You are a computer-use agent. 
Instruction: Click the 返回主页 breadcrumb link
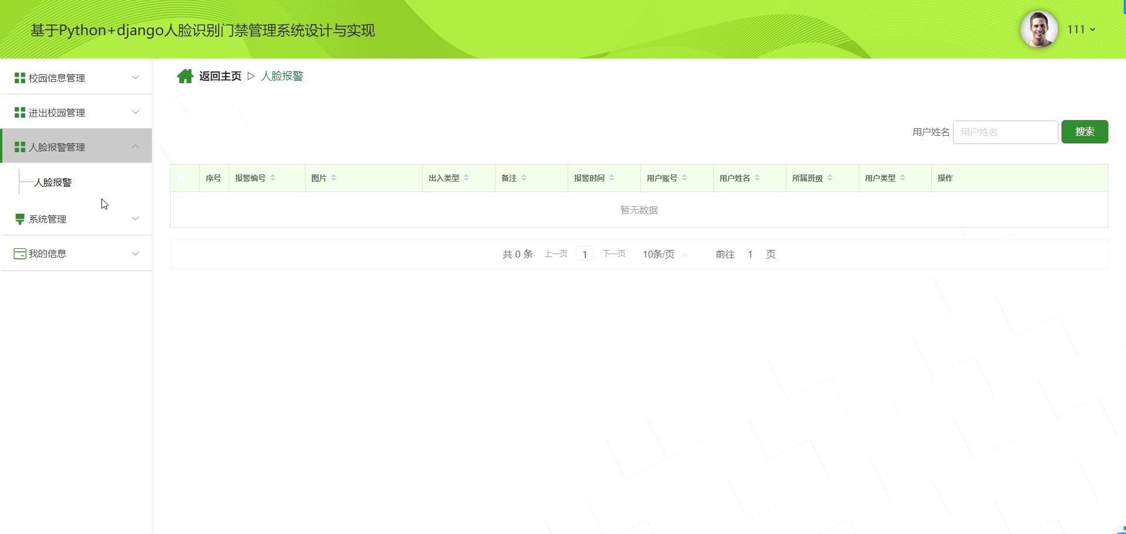[x=220, y=76]
